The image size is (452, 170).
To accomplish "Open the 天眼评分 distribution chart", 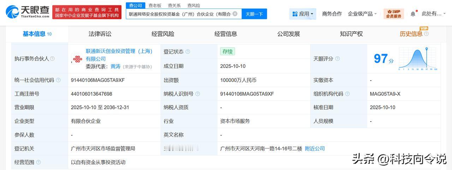I will point(418,59).
